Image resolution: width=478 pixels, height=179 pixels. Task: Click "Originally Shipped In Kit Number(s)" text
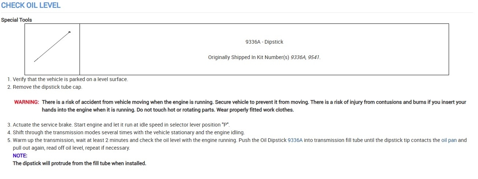coord(249,58)
